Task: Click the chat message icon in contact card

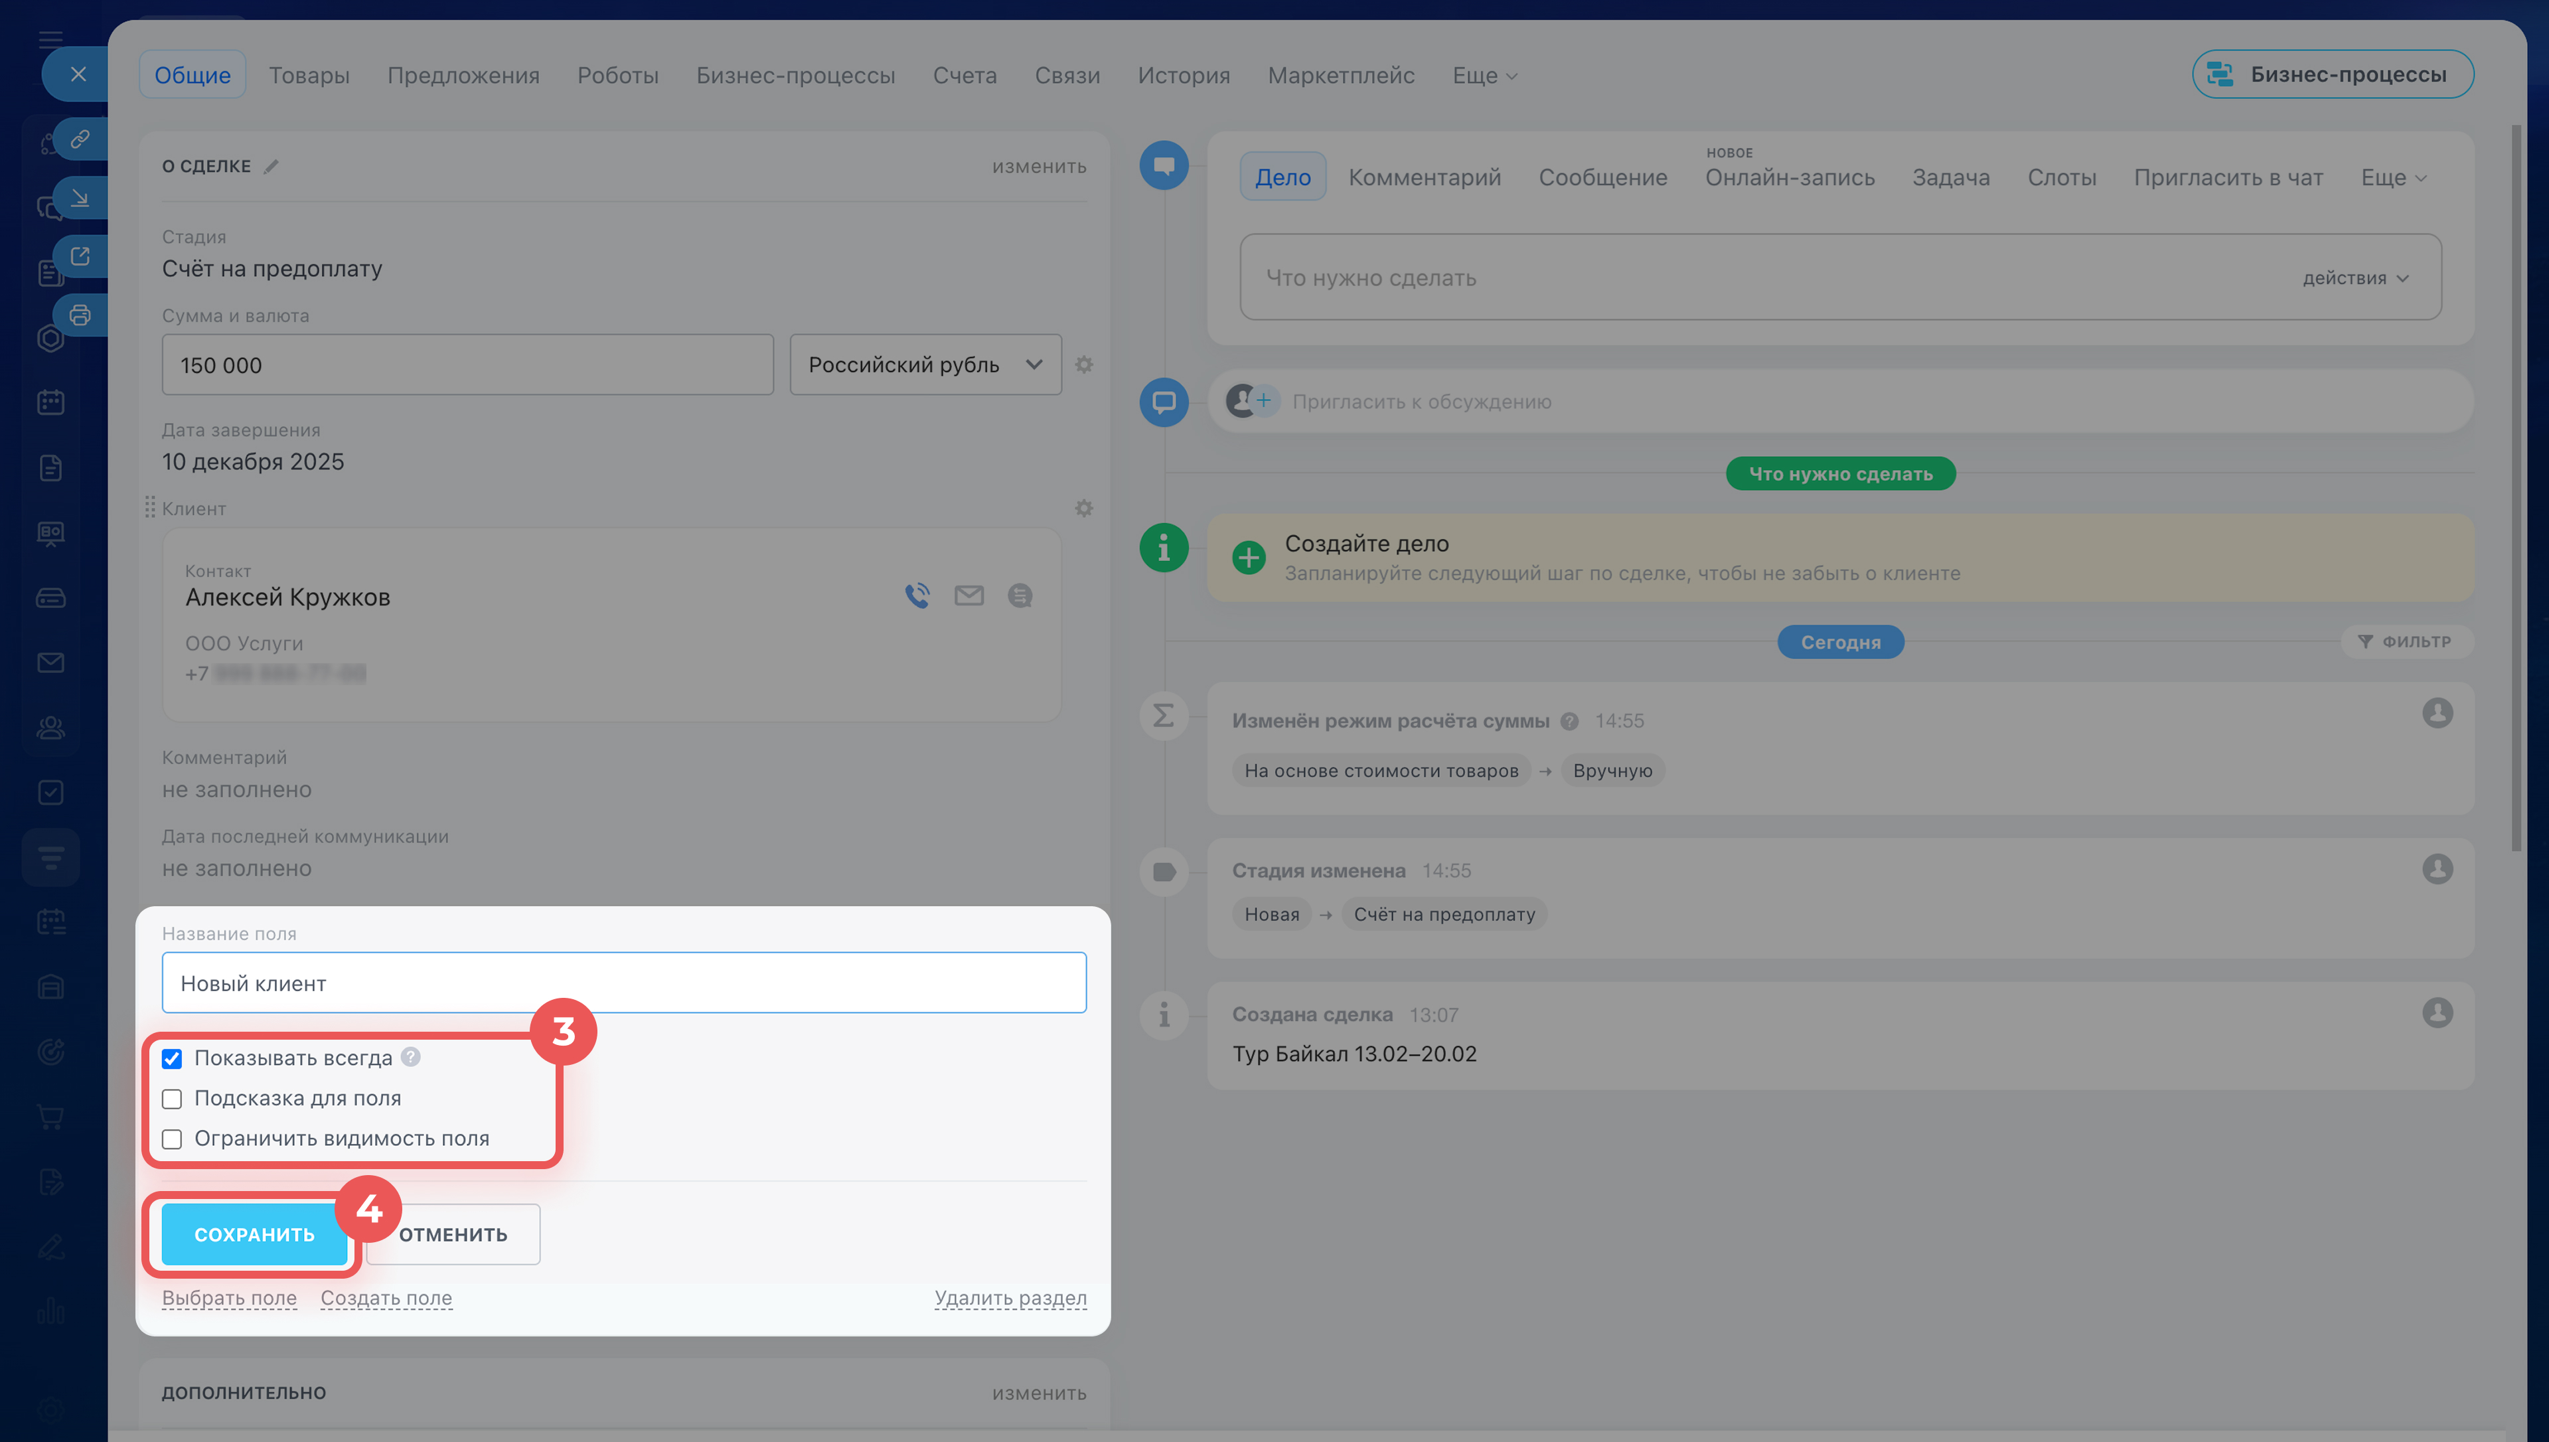Action: tap(1020, 596)
